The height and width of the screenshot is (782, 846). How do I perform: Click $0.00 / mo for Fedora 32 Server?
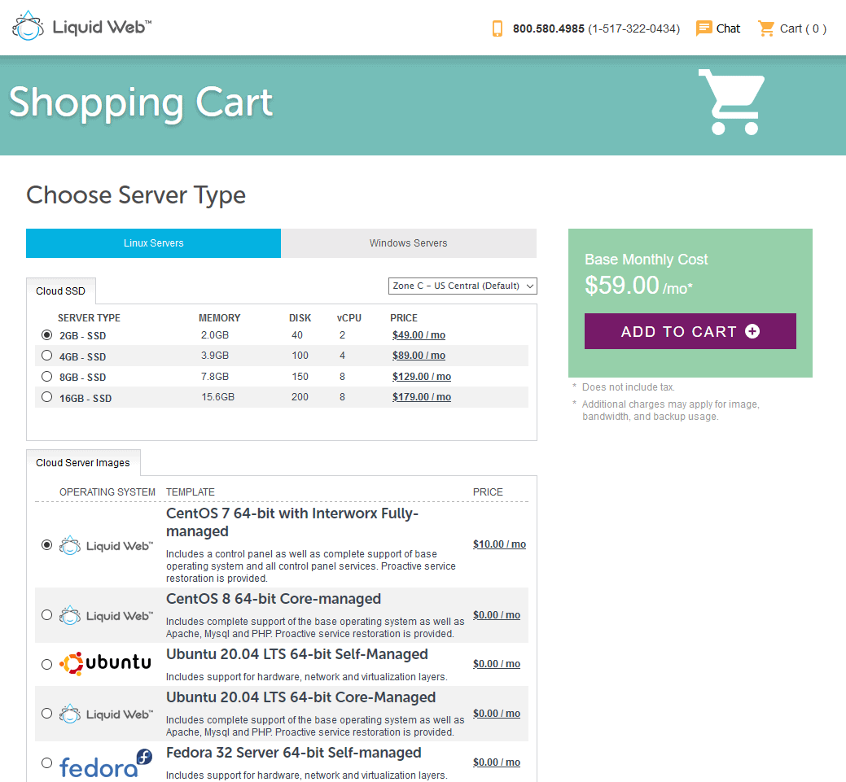(x=497, y=762)
